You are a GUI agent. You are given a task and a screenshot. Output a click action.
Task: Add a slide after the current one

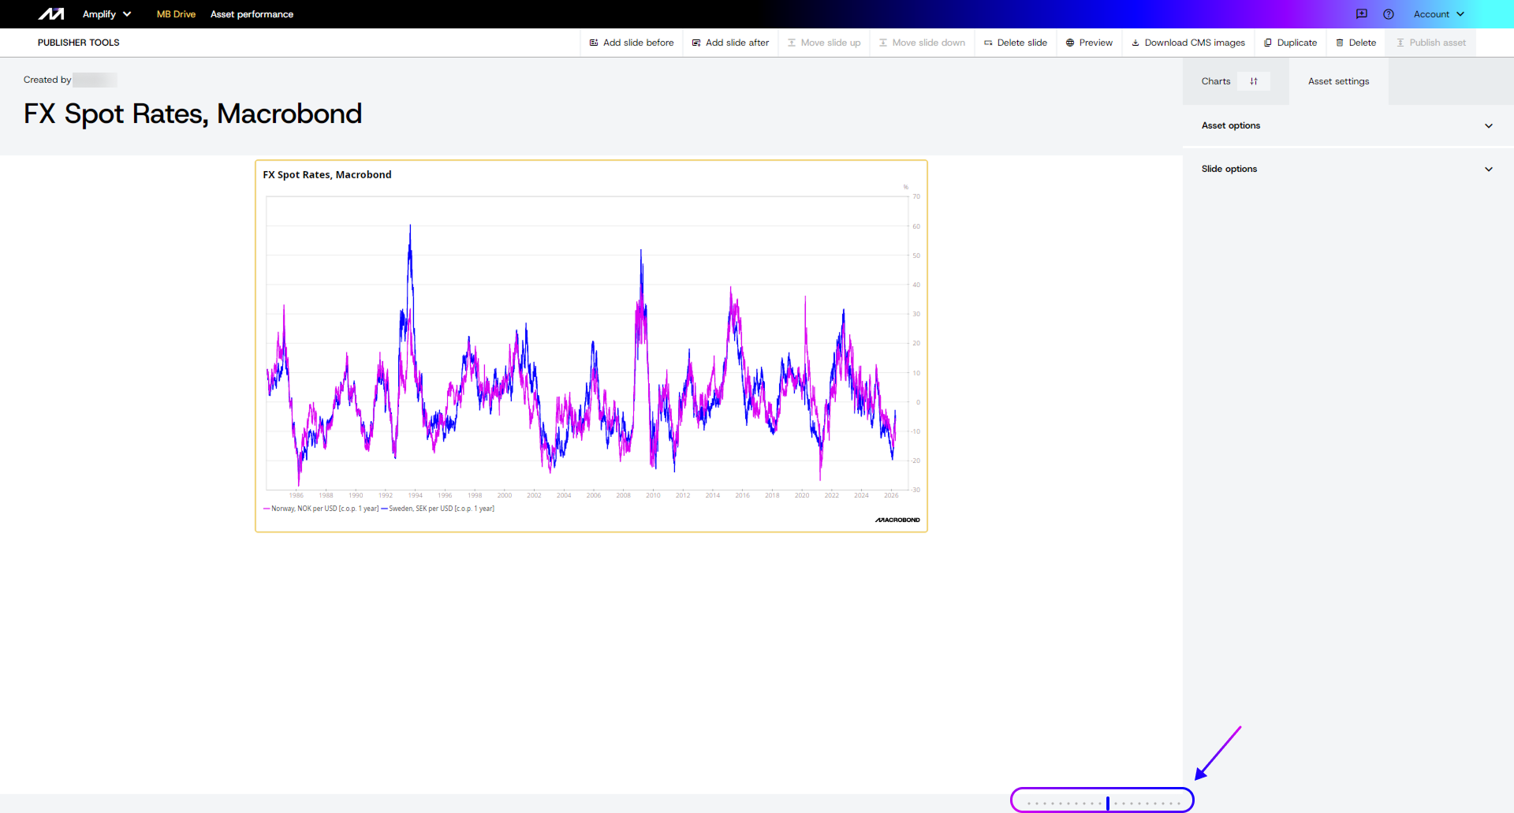point(730,43)
